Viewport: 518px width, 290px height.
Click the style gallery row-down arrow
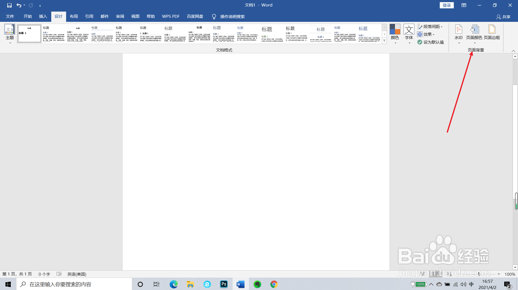(x=384, y=34)
